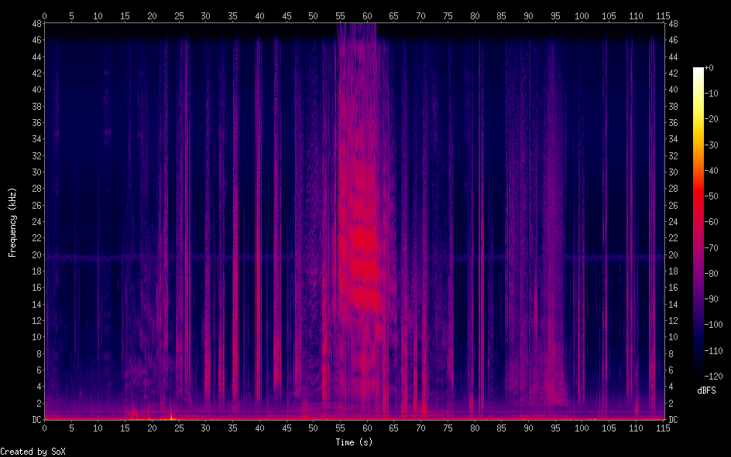The width and height of the screenshot is (731, 457).
Task: Click the 80 second tick on the top time axis
Action: [475, 15]
